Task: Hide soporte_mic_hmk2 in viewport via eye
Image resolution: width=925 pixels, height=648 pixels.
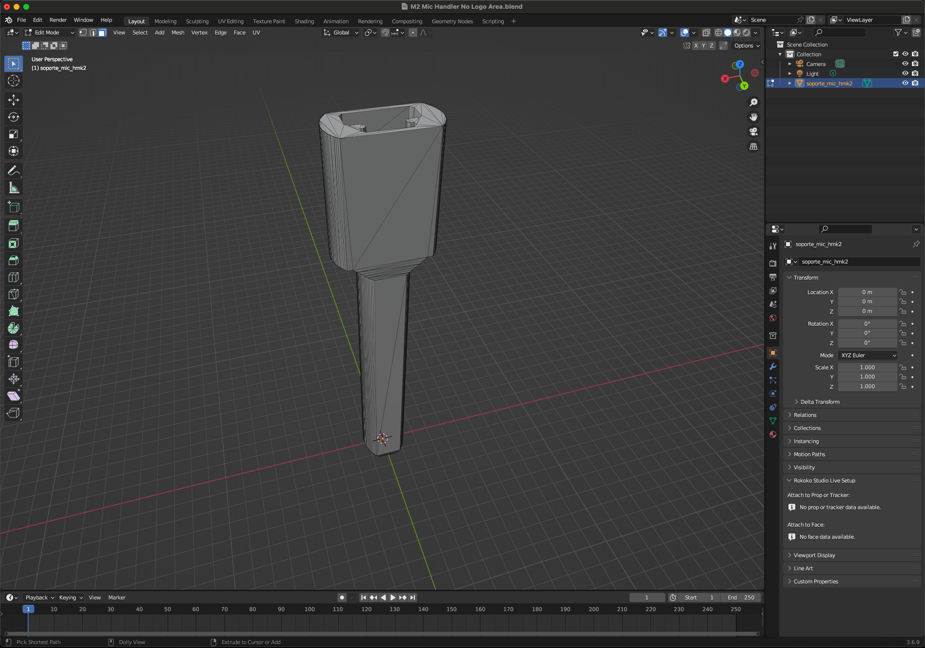Action: pos(905,83)
